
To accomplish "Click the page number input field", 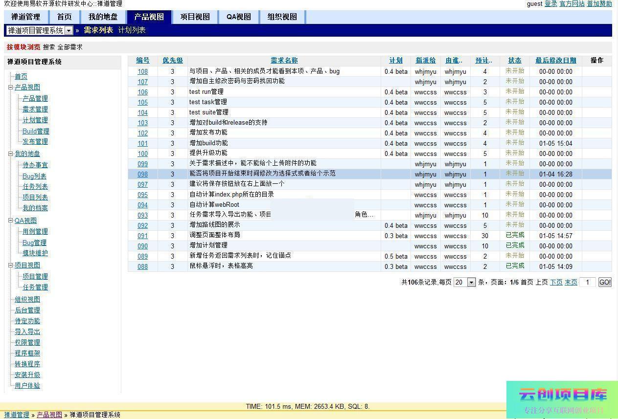I will tap(587, 282).
